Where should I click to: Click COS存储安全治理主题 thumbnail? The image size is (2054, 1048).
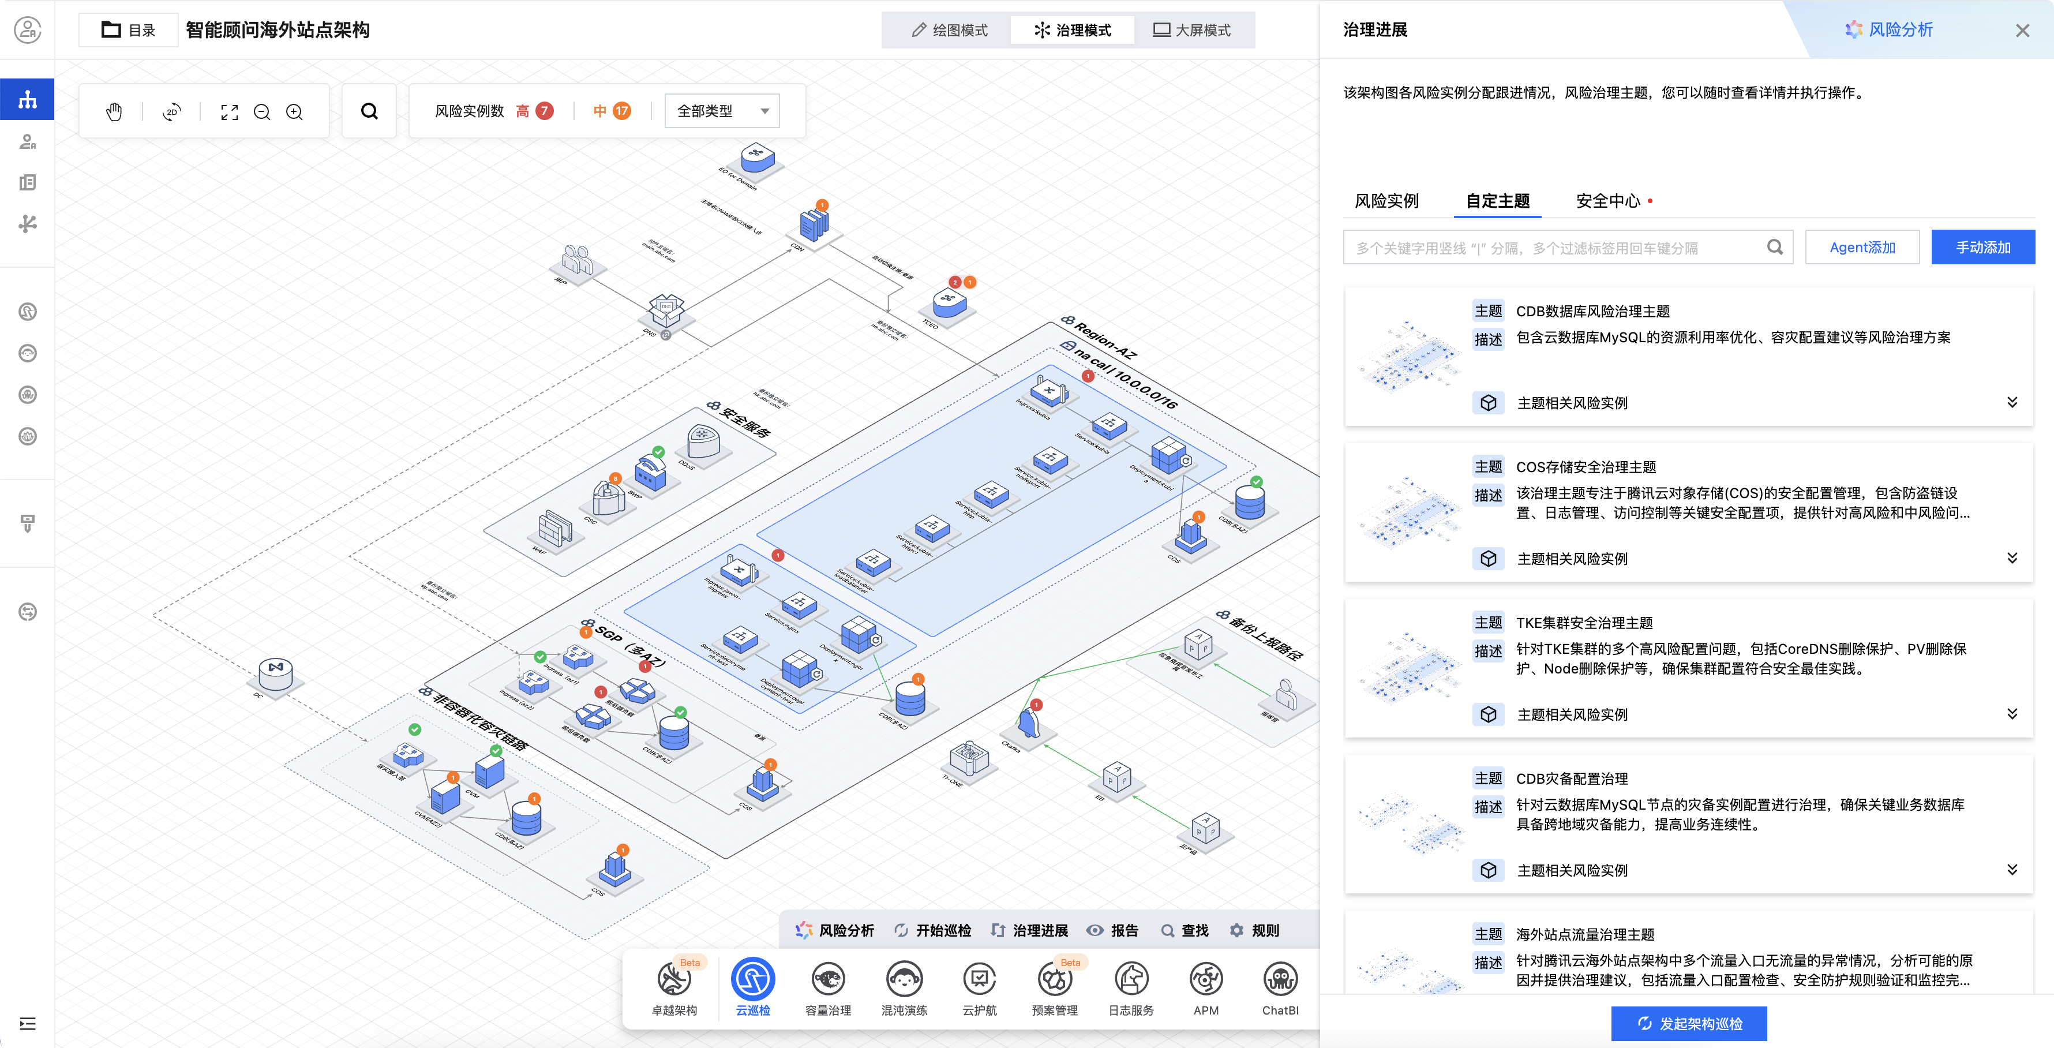(1410, 512)
